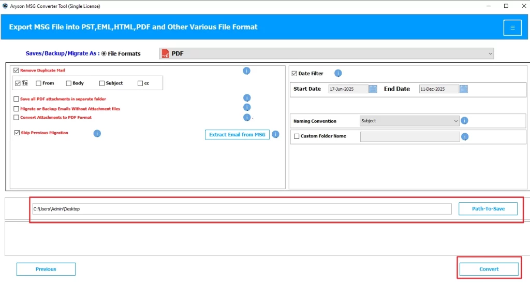
Task: Click the Start Date label
Action: pyautogui.click(x=307, y=89)
